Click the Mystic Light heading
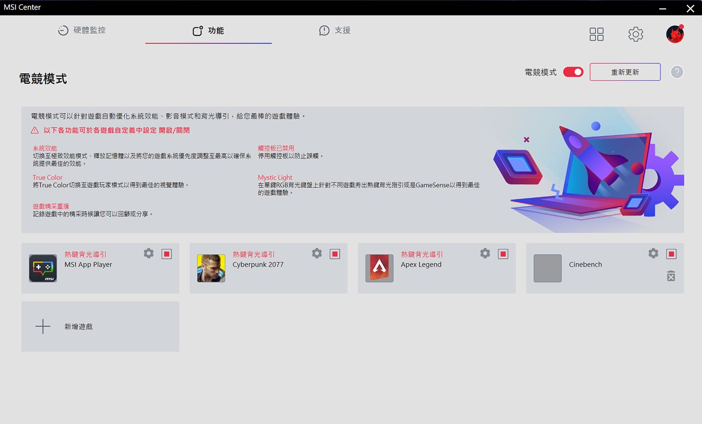The image size is (702, 424). click(x=275, y=177)
